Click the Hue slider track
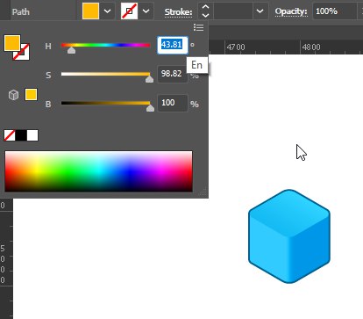This screenshot has height=319, width=363. click(105, 45)
